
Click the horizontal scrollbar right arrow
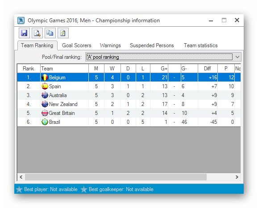pos(237,177)
